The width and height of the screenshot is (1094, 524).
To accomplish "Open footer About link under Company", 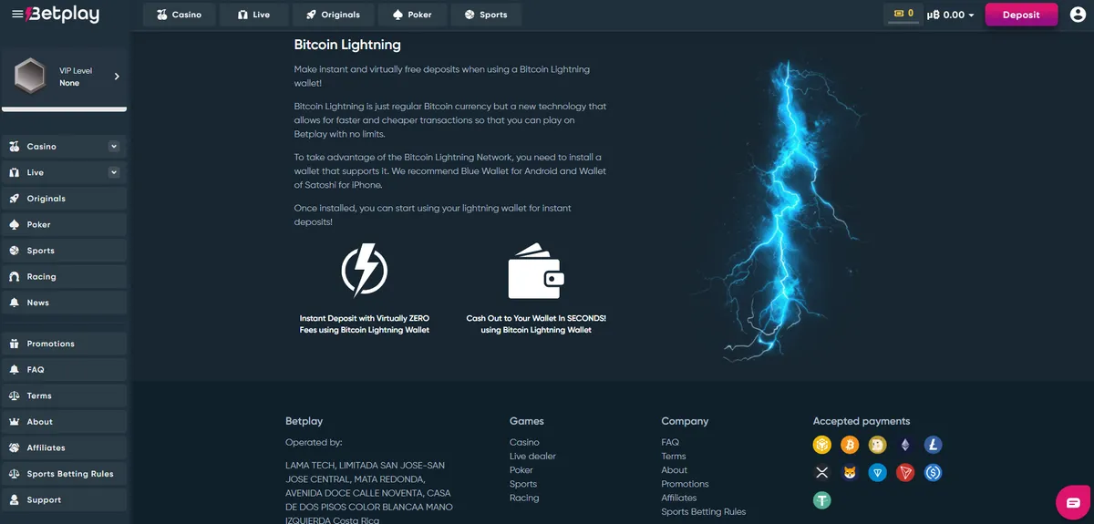I will click(x=675, y=470).
